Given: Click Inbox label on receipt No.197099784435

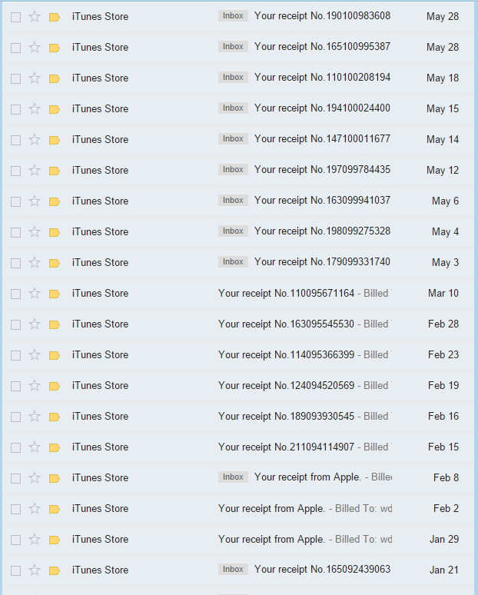Looking at the screenshot, I should click(233, 169).
